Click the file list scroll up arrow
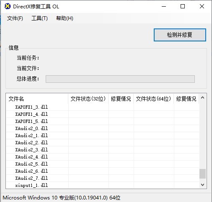The height and width of the screenshot is (202, 212). point(202,97)
